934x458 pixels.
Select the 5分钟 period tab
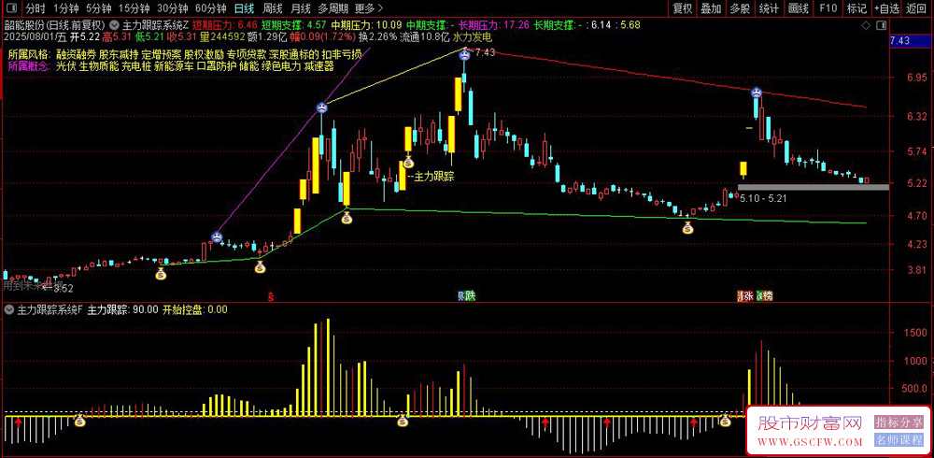(98, 8)
